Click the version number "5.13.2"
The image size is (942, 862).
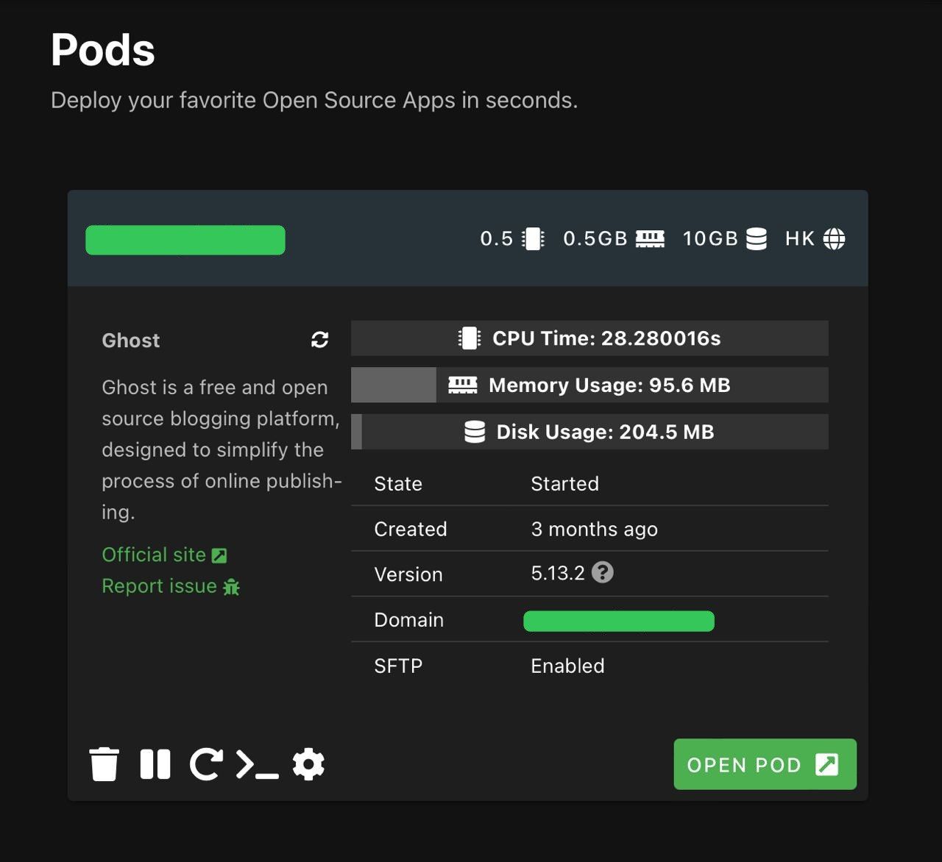pyautogui.click(x=557, y=573)
